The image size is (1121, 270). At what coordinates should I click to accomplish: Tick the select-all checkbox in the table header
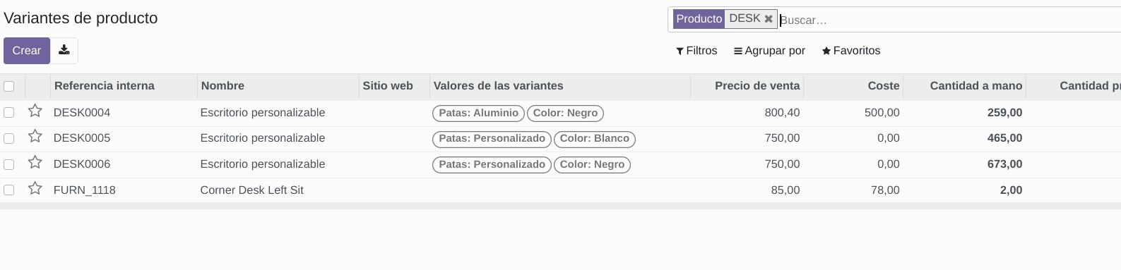(9, 86)
